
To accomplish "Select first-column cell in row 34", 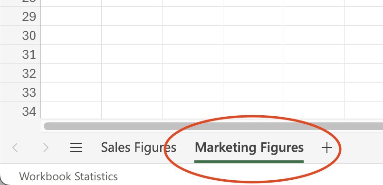I will click(71, 111).
